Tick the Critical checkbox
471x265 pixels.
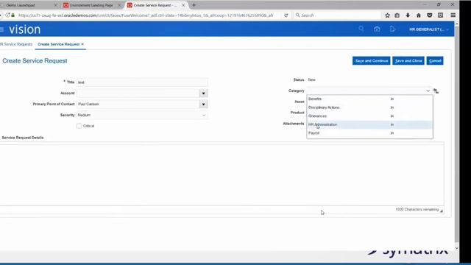click(x=79, y=126)
